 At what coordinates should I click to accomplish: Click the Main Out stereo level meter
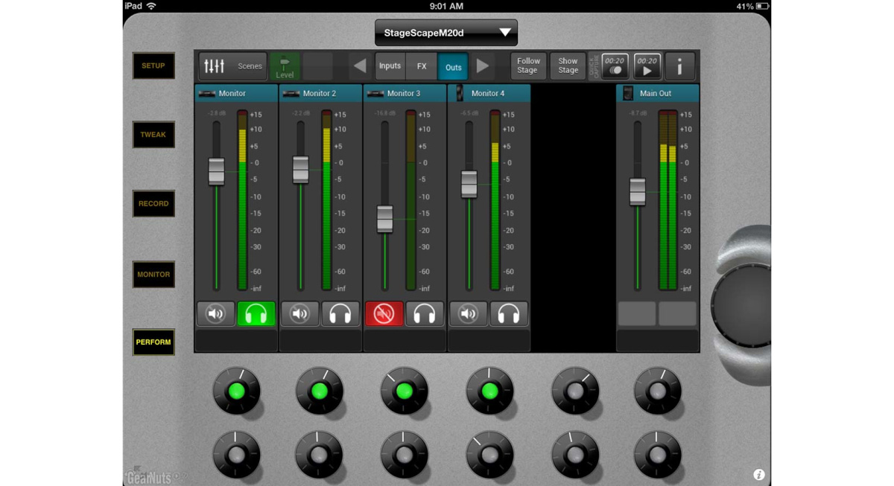pos(668,200)
